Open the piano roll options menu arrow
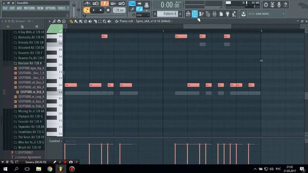Screen dimensions: 308x173 [x=50, y=21]
